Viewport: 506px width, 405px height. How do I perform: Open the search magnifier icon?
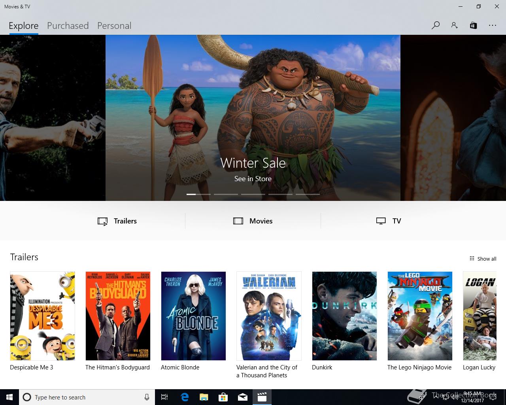pyautogui.click(x=436, y=25)
